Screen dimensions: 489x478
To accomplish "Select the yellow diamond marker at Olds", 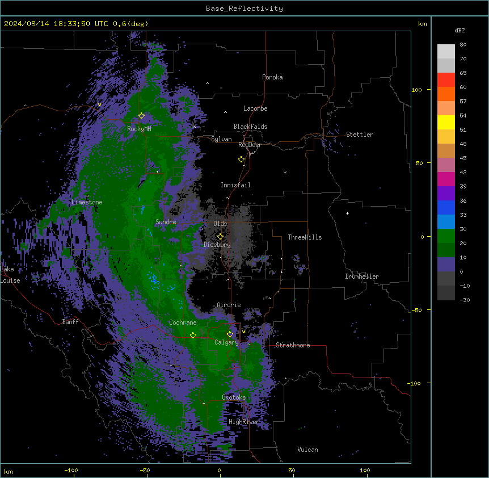I will click(220, 237).
